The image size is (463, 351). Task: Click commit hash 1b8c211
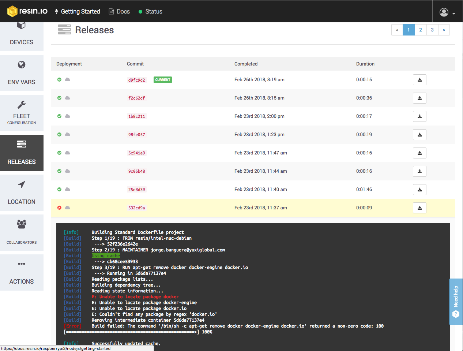click(x=137, y=116)
